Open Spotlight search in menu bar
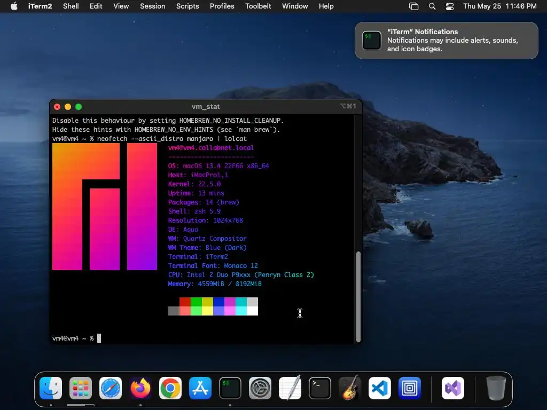 (x=432, y=6)
